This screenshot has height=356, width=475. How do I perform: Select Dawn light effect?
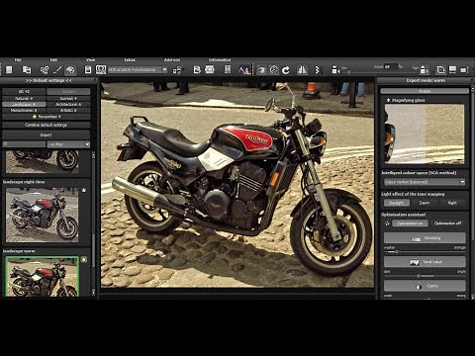click(425, 203)
